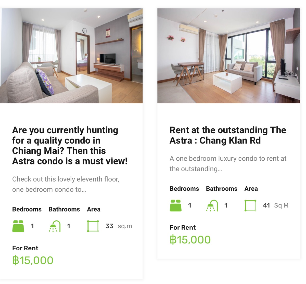The image size is (306, 284).
Task: Select the ฿15,000 price on the 41 Sq M listing
Action: pyautogui.click(x=190, y=240)
